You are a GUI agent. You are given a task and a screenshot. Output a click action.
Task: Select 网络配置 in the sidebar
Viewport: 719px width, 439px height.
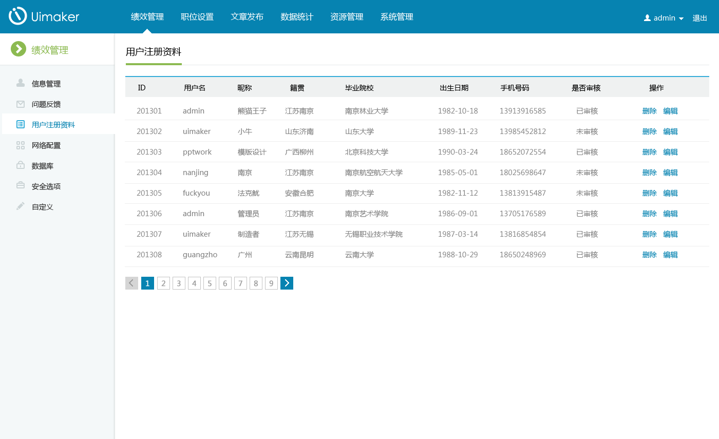(46, 145)
